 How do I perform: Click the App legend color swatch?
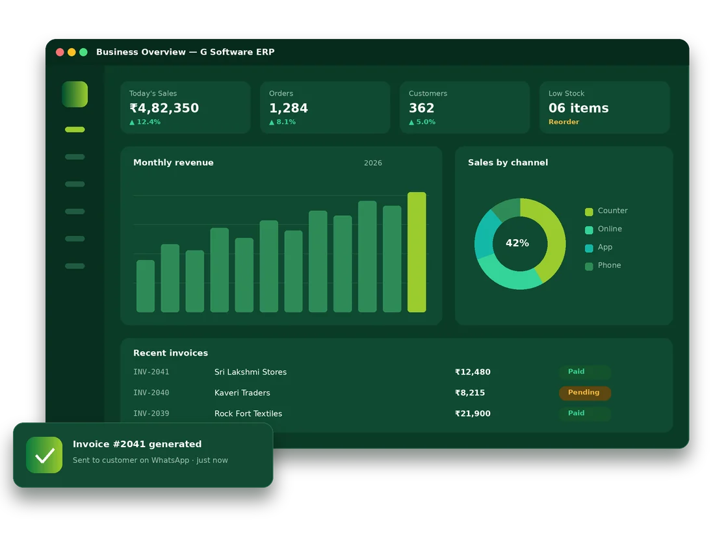click(x=589, y=248)
